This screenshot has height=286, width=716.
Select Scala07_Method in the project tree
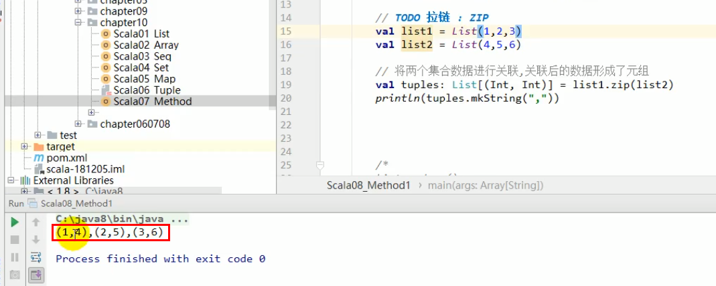[153, 101]
